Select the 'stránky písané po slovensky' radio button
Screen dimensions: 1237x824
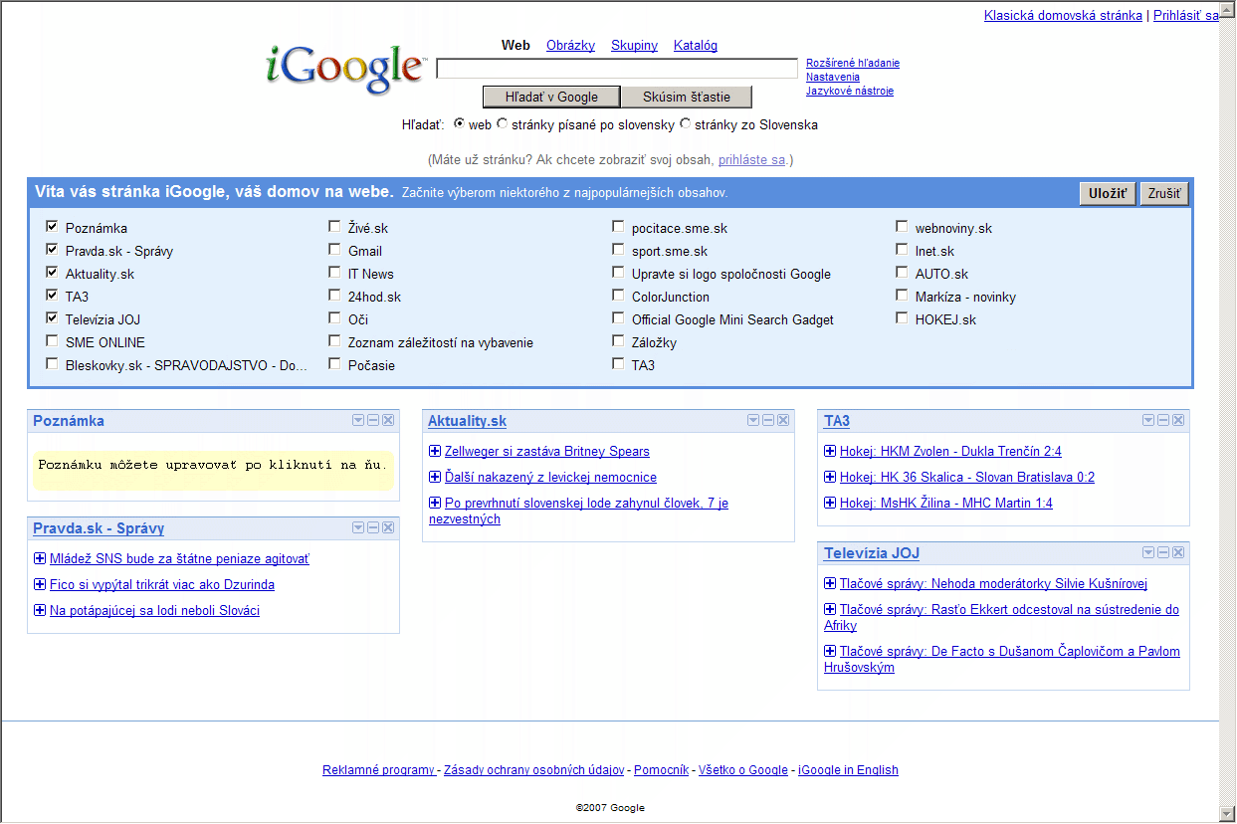503,124
